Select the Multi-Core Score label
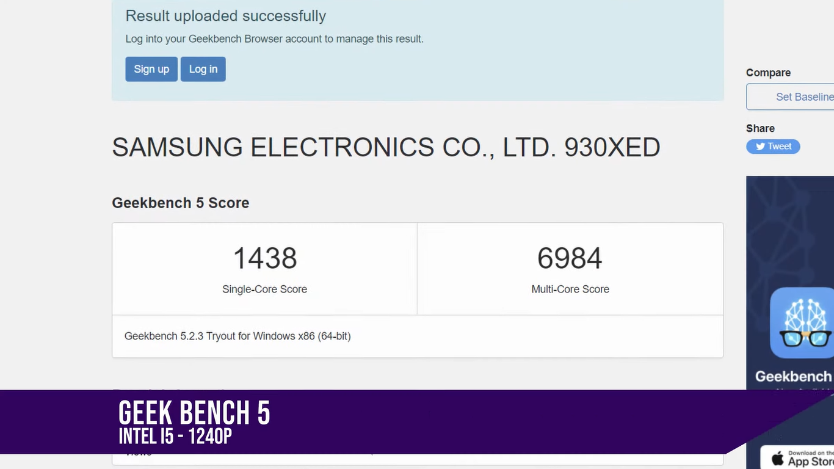 pyautogui.click(x=570, y=289)
